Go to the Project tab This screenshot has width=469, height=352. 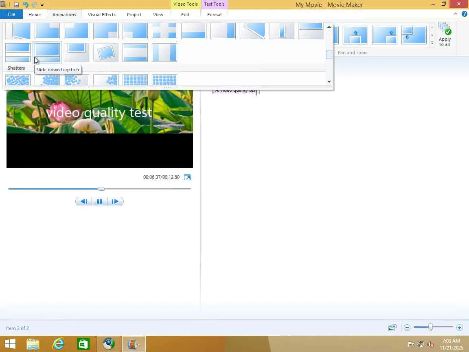134,15
